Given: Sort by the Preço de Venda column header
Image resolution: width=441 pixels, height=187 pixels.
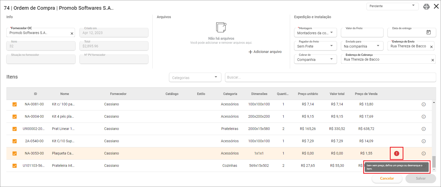Looking at the screenshot, I should [x=366, y=94].
